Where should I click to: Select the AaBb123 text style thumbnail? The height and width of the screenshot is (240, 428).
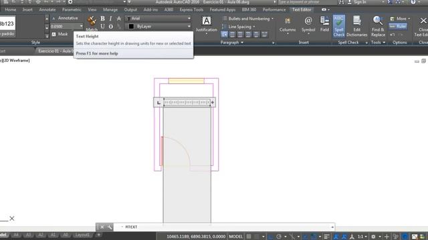pyautogui.click(x=7, y=24)
